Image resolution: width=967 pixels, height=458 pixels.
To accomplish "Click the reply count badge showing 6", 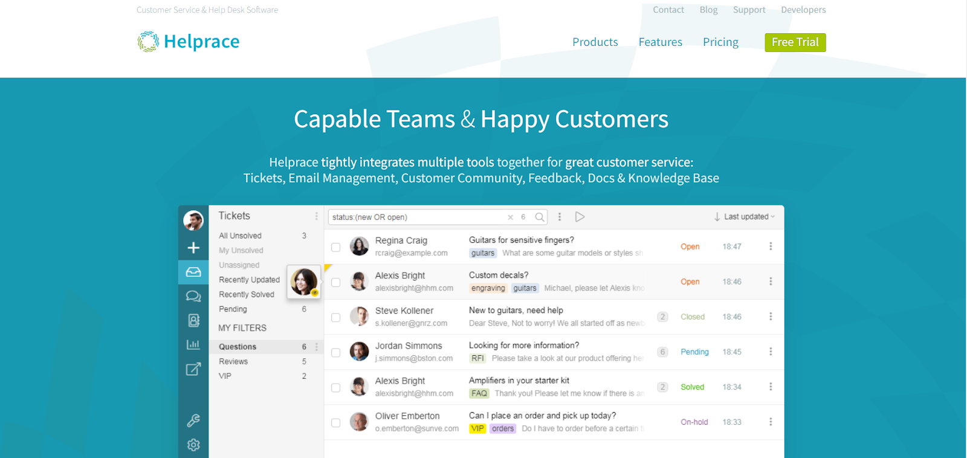I will (x=663, y=352).
